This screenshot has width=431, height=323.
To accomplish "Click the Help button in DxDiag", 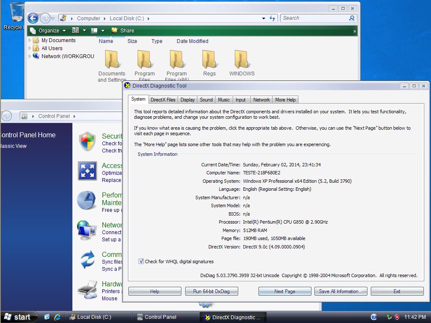I will (x=155, y=291).
